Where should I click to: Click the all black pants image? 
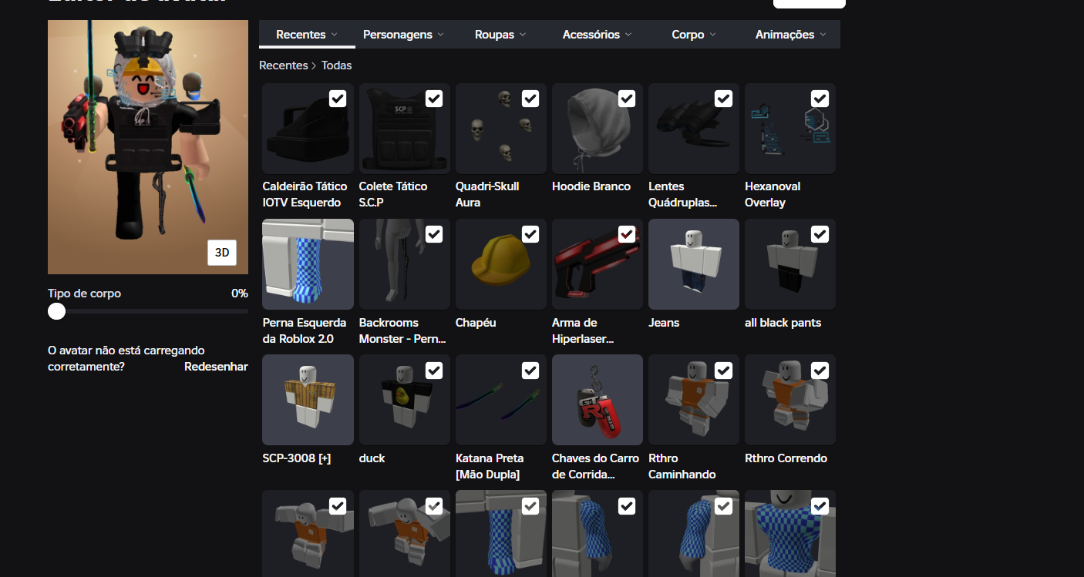790,264
